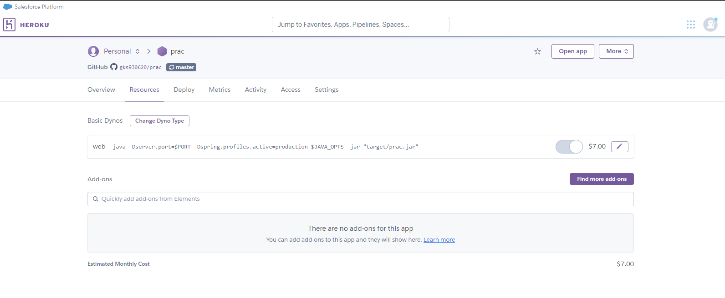Expand the Personal team switcher arrows
This screenshot has height=298, width=725.
(138, 51)
